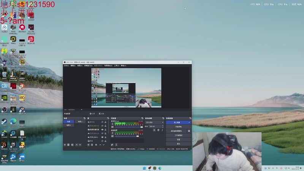This screenshot has width=304, height=171.
Task: Pop out the Sources dock panel
Action: coord(108,118)
